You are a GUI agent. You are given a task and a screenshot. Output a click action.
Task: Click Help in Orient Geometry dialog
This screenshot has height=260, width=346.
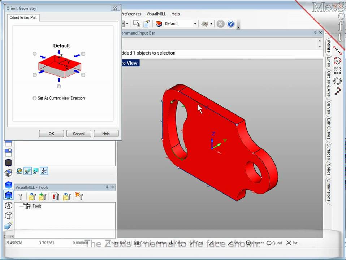point(106,134)
